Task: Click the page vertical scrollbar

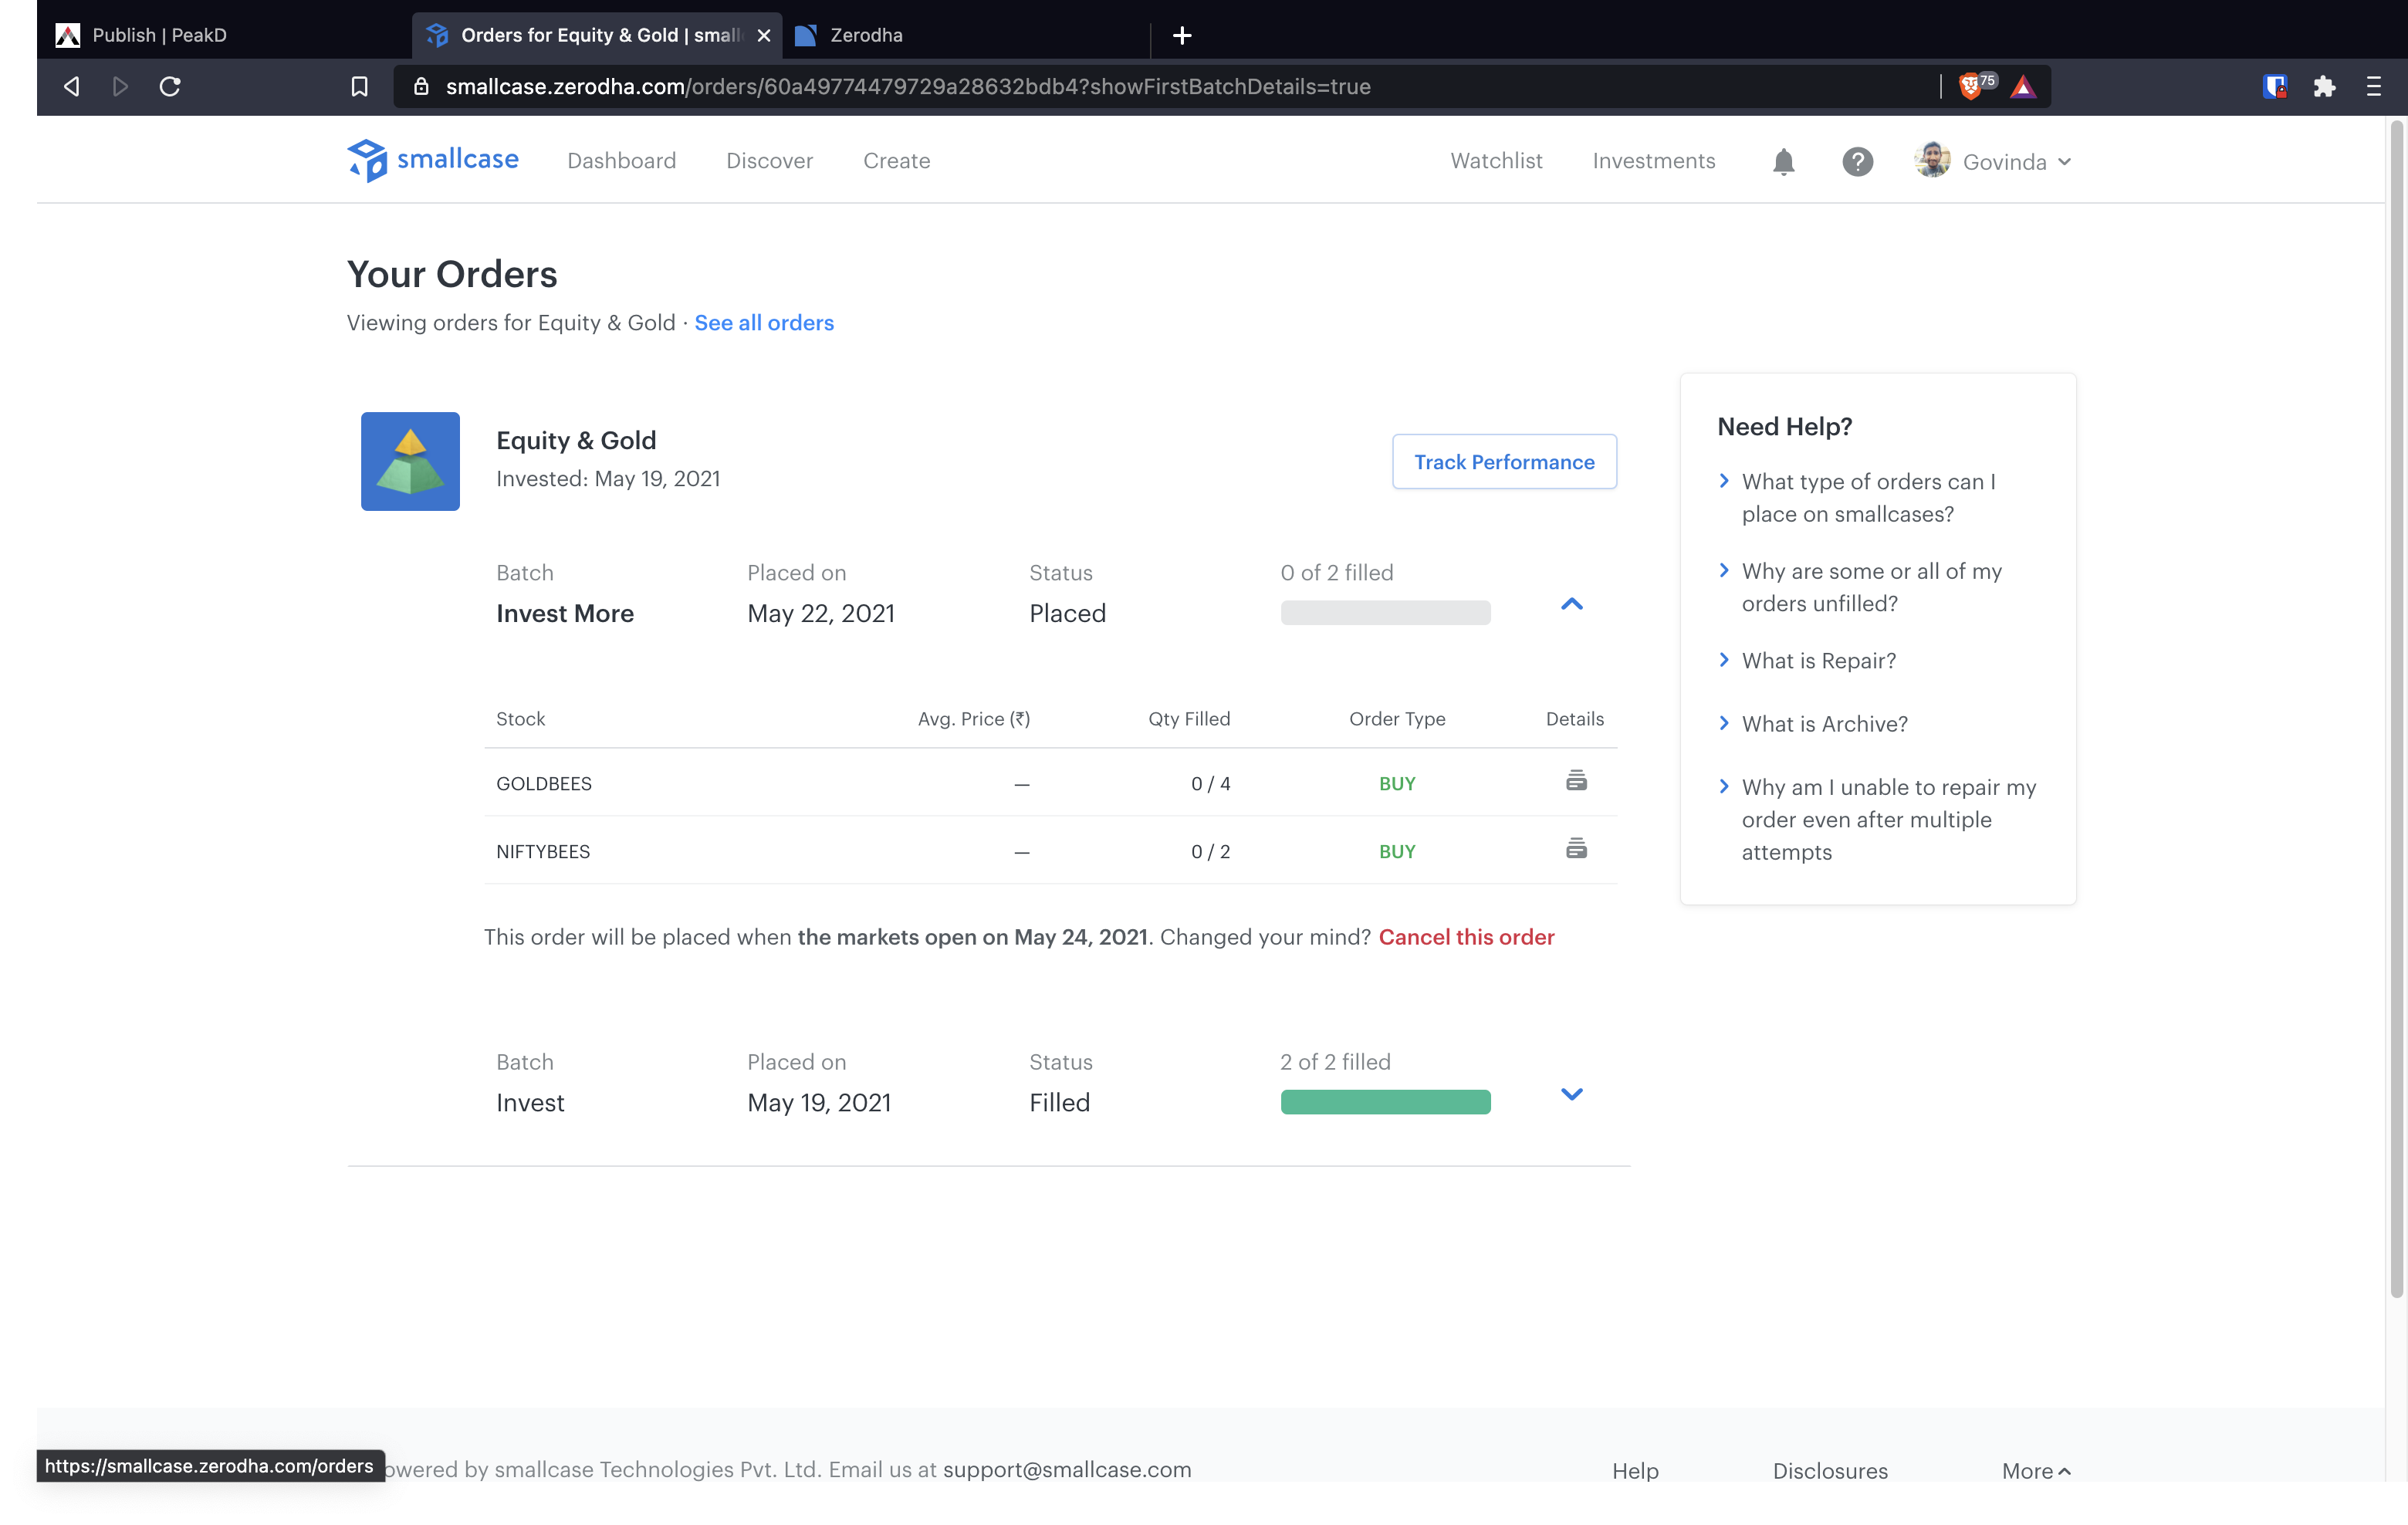Action: 2396,710
